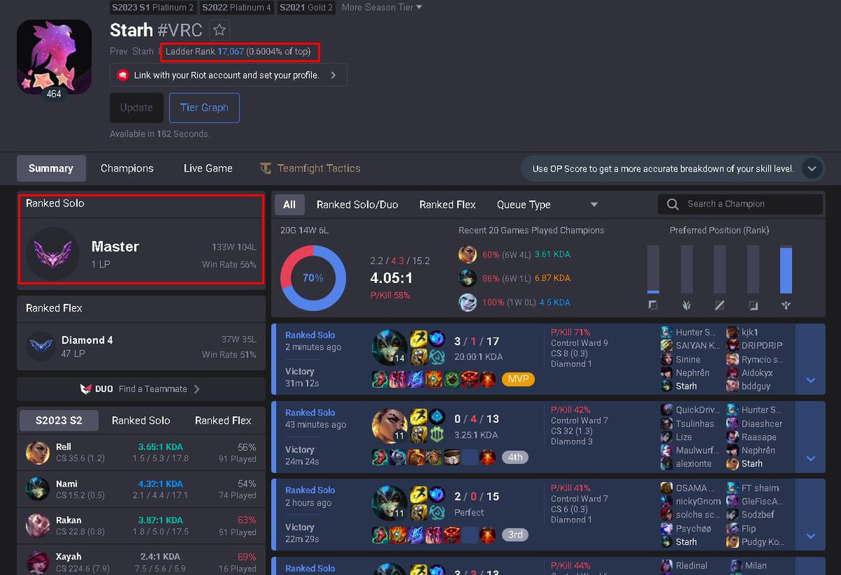This screenshot has height=575, width=841.
Task: Expand More Season Tier dropdown
Action: (382, 8)
